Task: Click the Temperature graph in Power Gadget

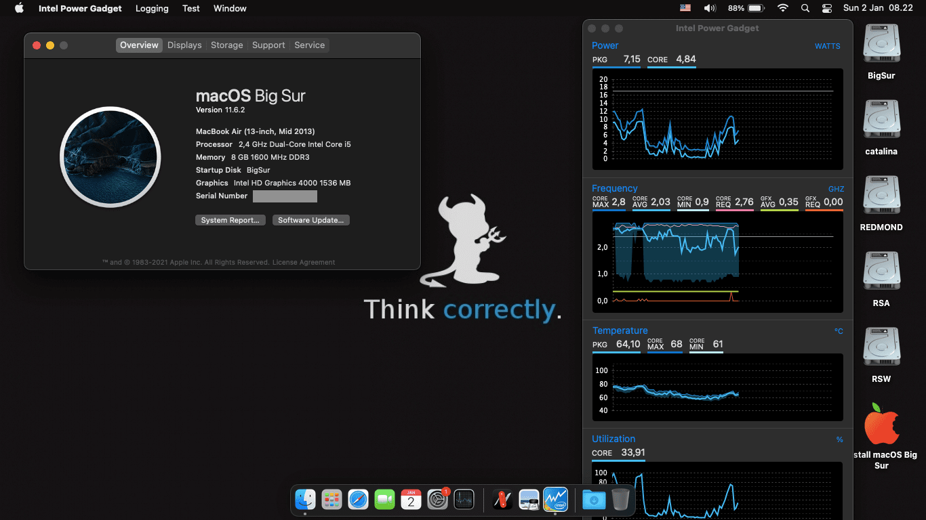Action: (x=717, y=387)
